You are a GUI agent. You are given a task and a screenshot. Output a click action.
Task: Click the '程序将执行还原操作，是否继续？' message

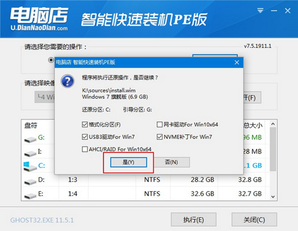(120, 78)
